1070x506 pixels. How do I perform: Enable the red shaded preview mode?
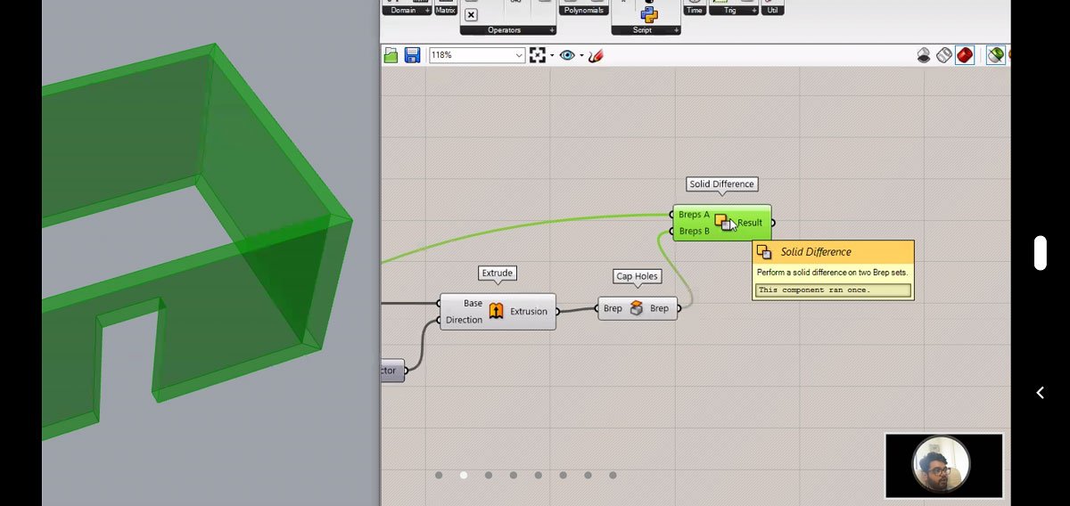pyautogui.click(x=965, y=55)
